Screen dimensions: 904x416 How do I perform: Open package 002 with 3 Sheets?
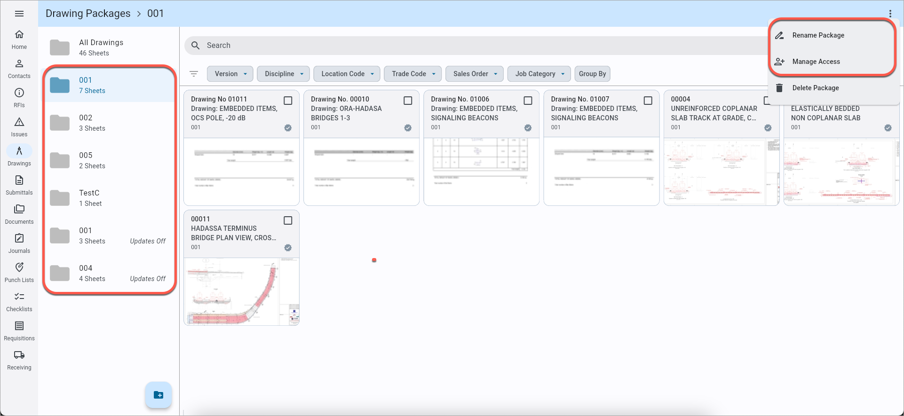[109, 123]
